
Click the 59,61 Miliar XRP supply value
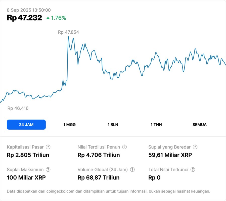170,155
